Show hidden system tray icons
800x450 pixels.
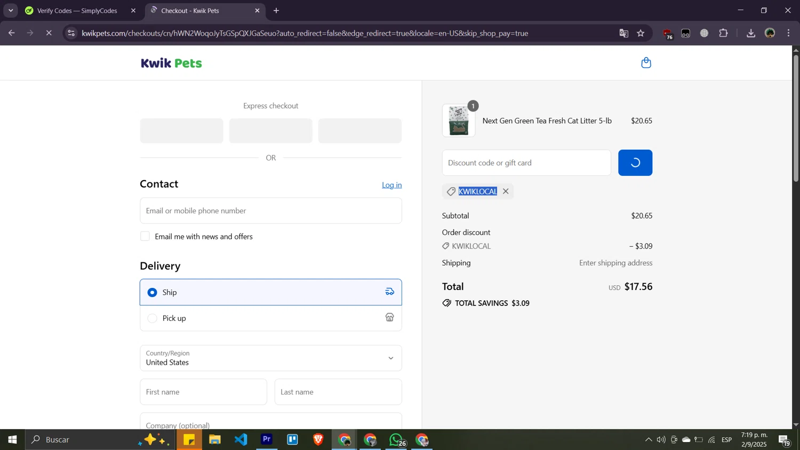649,440
